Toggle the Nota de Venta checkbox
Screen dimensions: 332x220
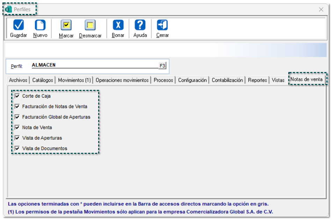(x=17, y=127)
